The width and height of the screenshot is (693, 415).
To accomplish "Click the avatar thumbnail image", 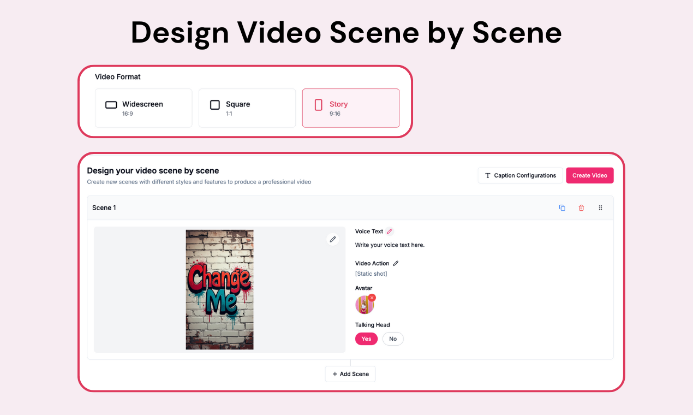I will coord(364,305).
